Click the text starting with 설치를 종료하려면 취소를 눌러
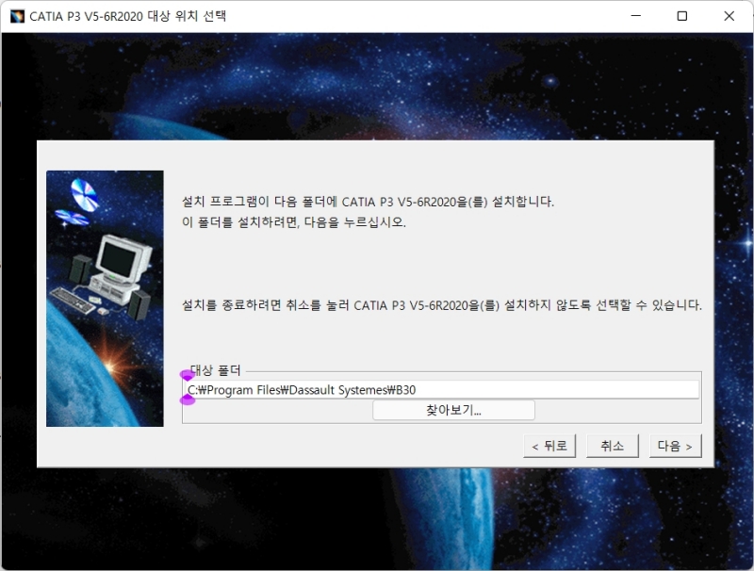Image resolution: width=754 pixels, height=571 pixels. tap(442, 305)
